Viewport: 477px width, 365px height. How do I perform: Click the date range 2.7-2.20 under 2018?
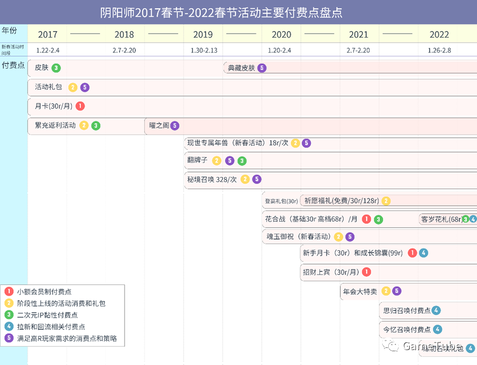124,51
